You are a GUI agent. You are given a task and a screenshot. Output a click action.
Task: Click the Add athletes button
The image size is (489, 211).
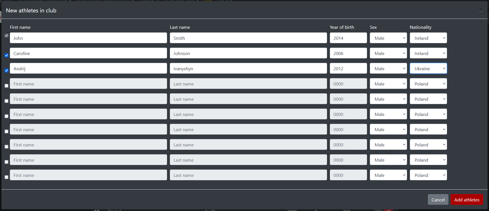(x=467, y=199)
